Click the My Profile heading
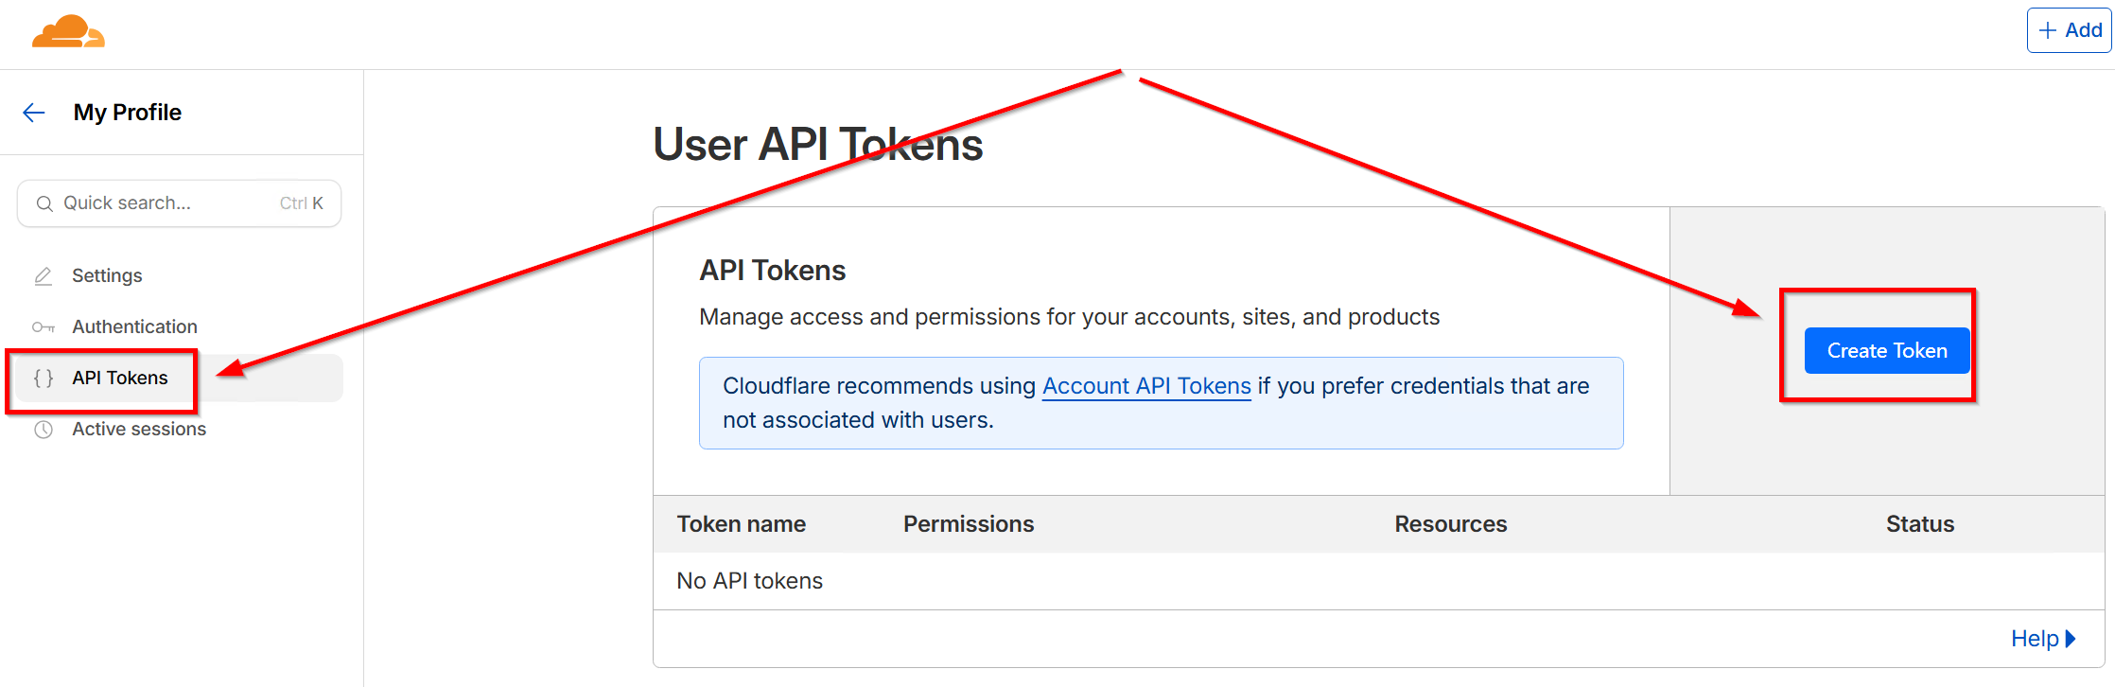Screen dimensions: 2115x687 pos(128,112)
